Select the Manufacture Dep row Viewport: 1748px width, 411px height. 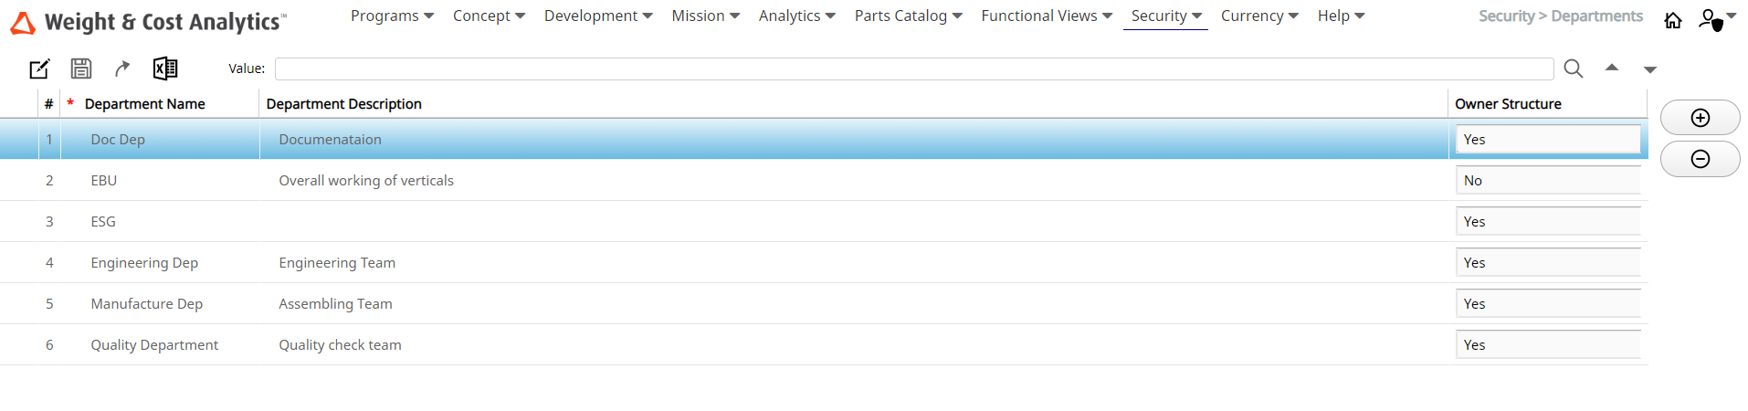pyautogui.click(x=146, y=304)
